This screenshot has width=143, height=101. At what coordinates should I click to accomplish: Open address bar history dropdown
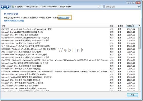[98, 7]
